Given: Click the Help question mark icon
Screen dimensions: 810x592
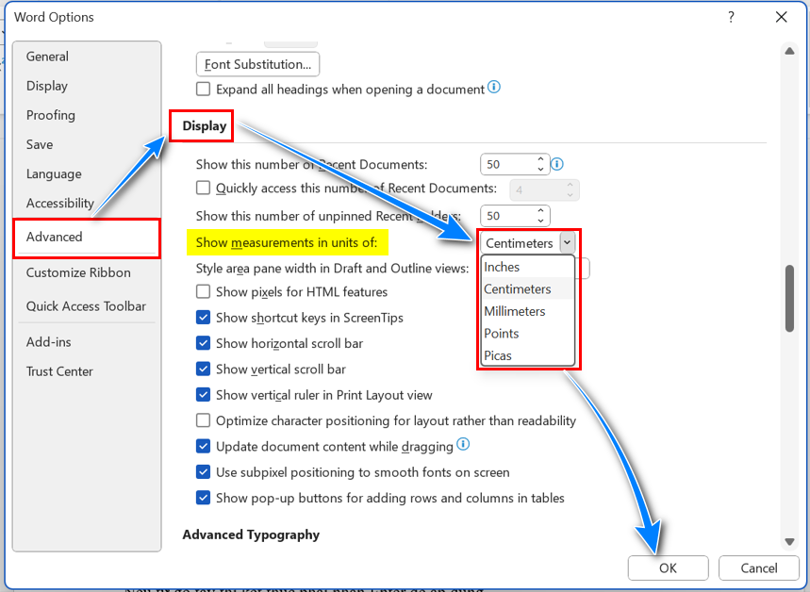Looking at the screenshot, I should tap(731, 17).
